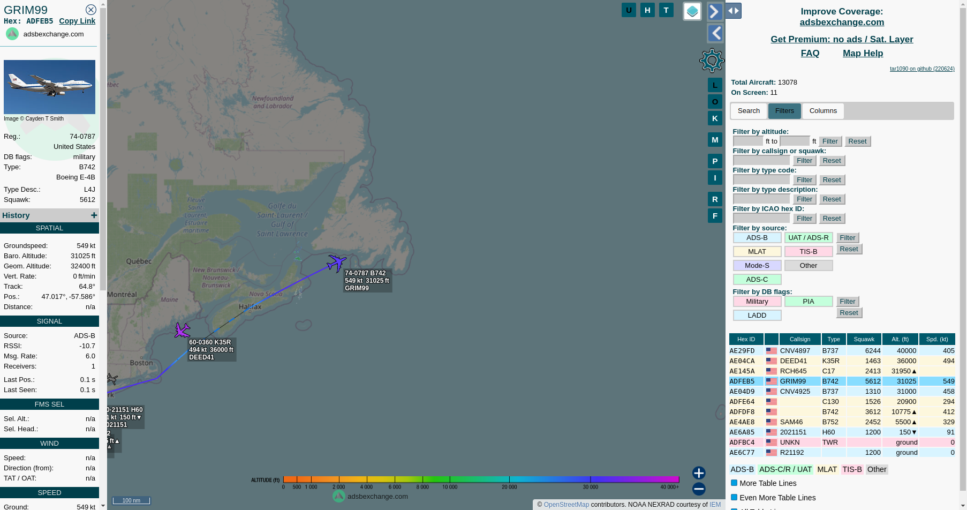Copy Link for GRIM99
Viewport: 967px width, 510px height.
(x=77, y=21)
